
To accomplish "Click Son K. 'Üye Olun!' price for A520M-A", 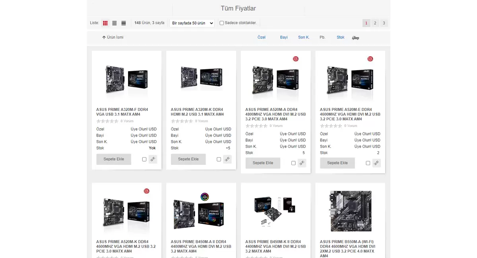I will click(293, 146).
